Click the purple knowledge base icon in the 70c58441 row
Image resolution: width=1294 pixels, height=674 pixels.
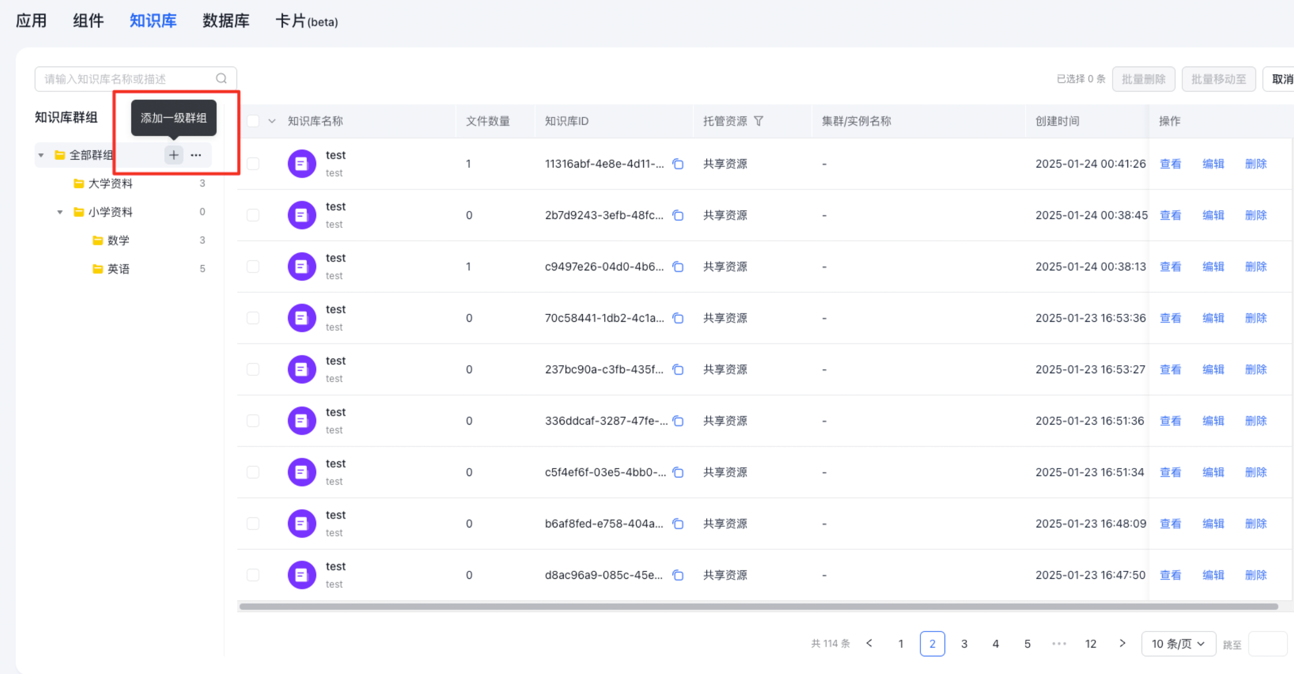click(x=301, y=318)
